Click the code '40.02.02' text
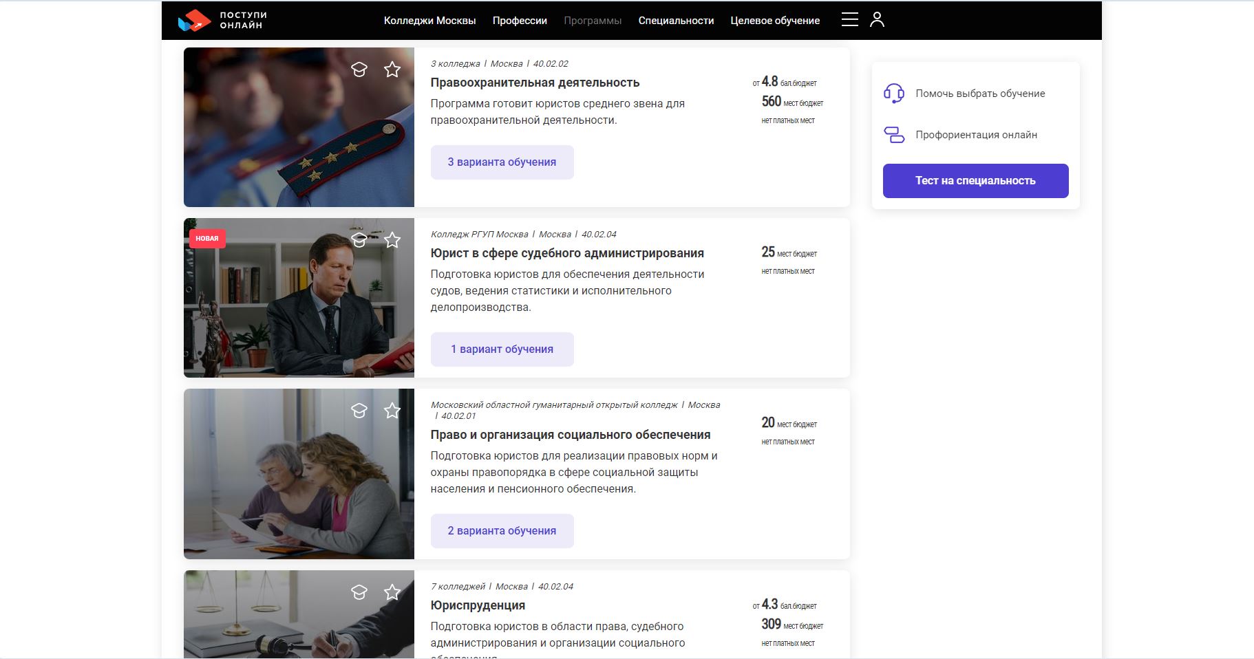 click(x=551, y=64)
